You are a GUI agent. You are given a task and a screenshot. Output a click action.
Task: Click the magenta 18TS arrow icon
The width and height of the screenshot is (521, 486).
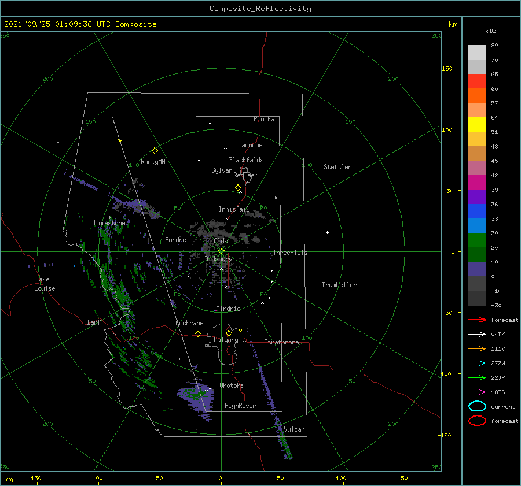click(x=477, y=392)
